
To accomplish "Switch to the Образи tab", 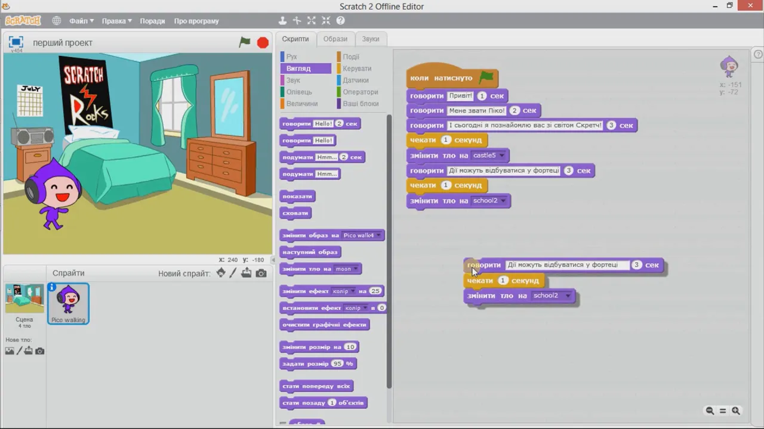I will [x=335, y=39].
